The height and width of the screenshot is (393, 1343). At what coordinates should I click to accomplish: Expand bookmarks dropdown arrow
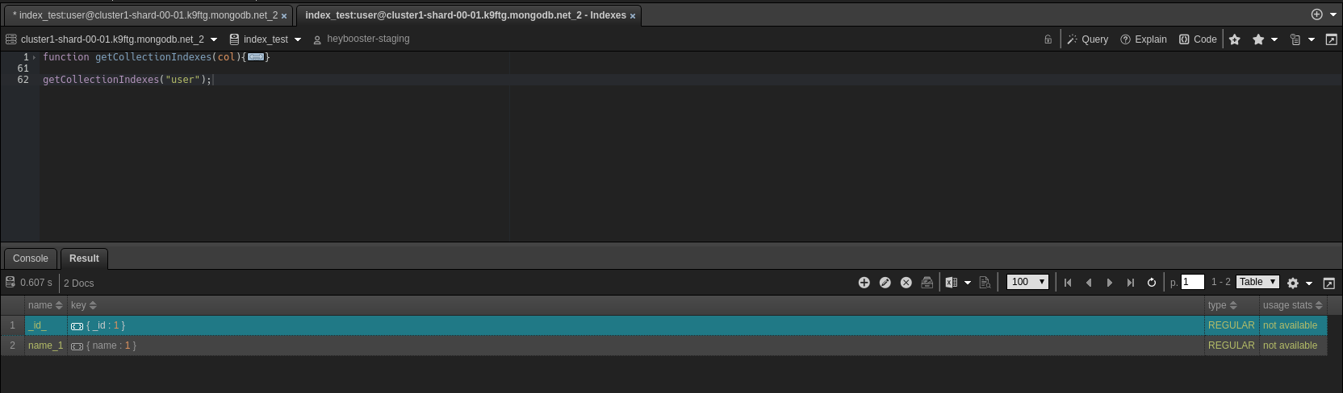1274,39
